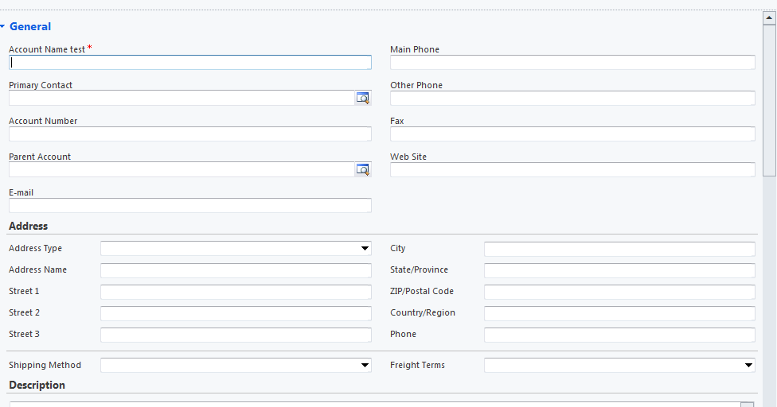Click the E-mail text box
This screenshot has height=407, width=777.
click(190, 205)
